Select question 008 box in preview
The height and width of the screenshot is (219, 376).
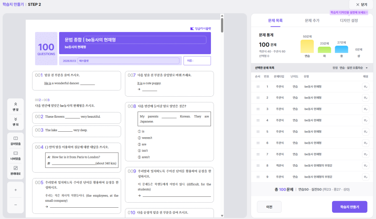coord(169,132)
